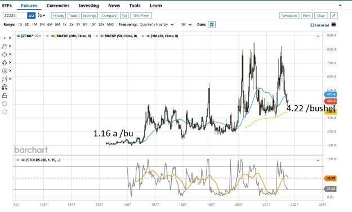The height and width of the screenshot is (212, 352).
Task: Expand the arrow marker tool options
Action: click(10, 62)
